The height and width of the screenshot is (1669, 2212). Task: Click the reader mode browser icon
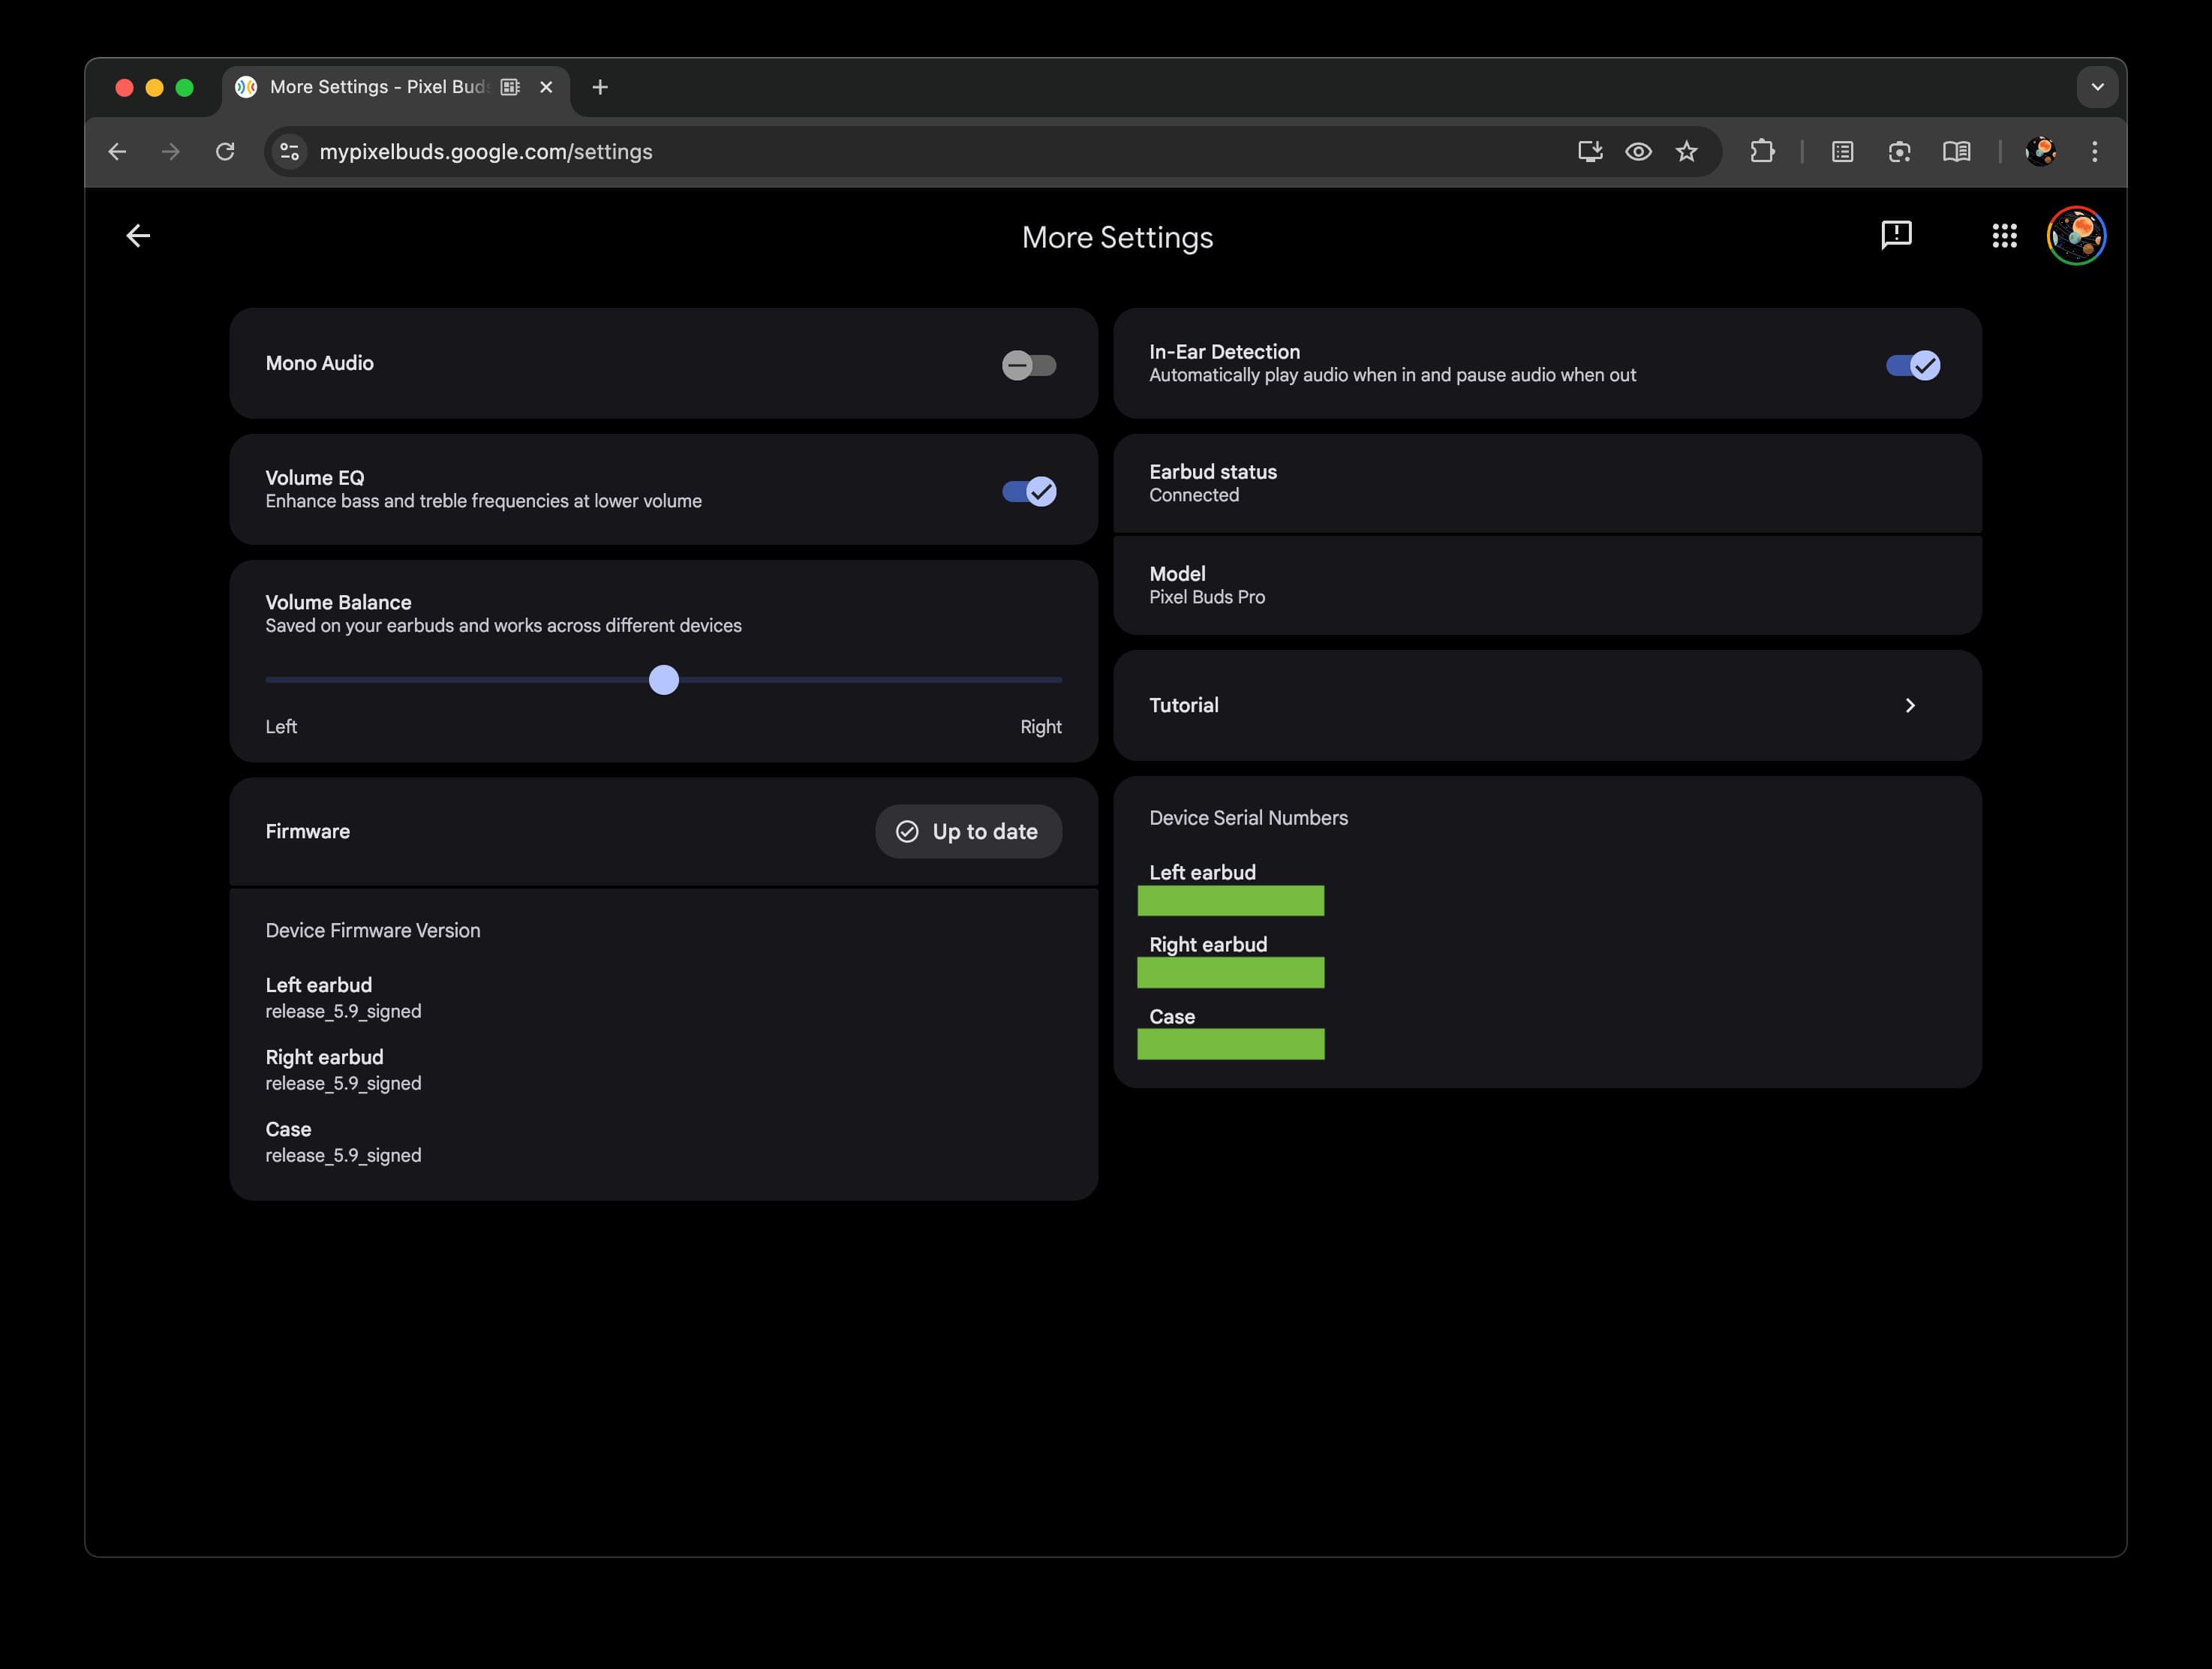[1952, 151]
